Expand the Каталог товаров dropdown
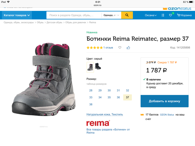195x146 pixels. point(17,15)
